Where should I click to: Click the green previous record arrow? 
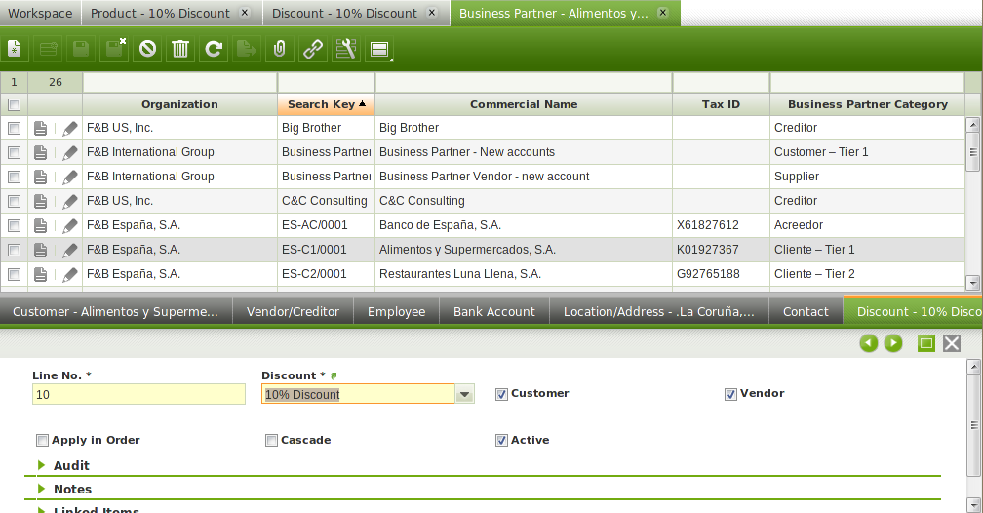click(x=869, y=343)
